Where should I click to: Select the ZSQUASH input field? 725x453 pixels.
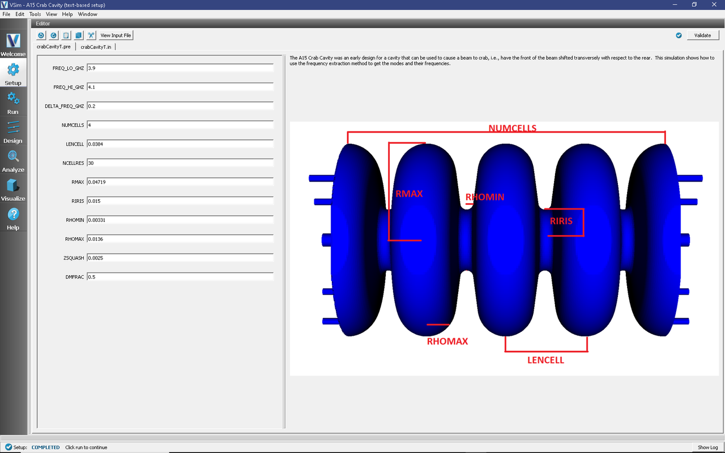180,258
